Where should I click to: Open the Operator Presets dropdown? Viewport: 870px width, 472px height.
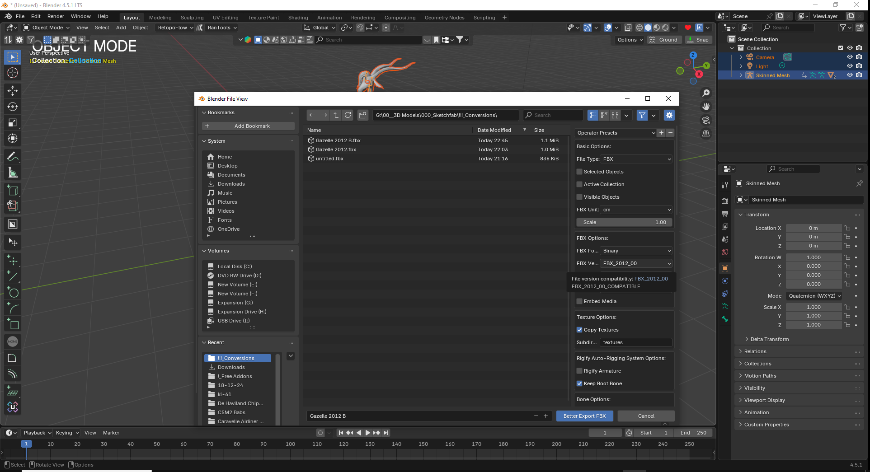pos(616,133)
